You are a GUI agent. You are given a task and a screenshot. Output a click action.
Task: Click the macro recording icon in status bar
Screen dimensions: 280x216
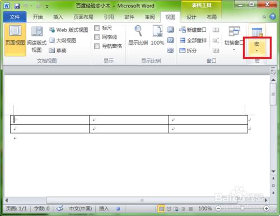pyautogui.click(x=118, y=209)
